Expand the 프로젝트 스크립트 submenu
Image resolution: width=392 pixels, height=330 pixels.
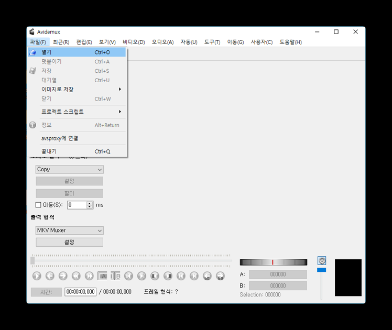point(77,112)
